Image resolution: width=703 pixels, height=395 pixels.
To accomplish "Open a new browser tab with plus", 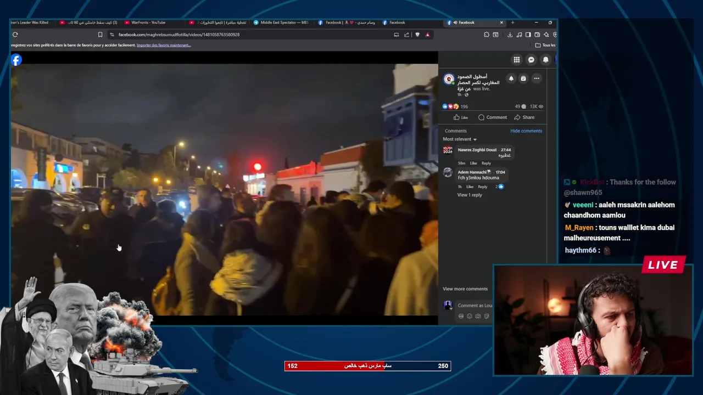I will click(512, 22).
